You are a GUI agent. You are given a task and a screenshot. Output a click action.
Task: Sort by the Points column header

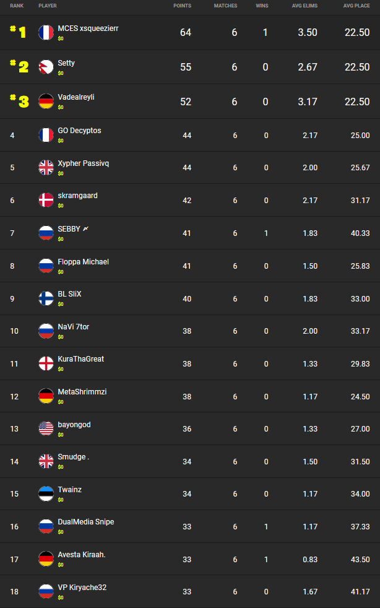[x=182, y=6]
